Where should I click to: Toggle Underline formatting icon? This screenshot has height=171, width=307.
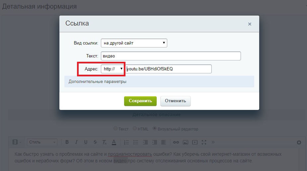86,142
